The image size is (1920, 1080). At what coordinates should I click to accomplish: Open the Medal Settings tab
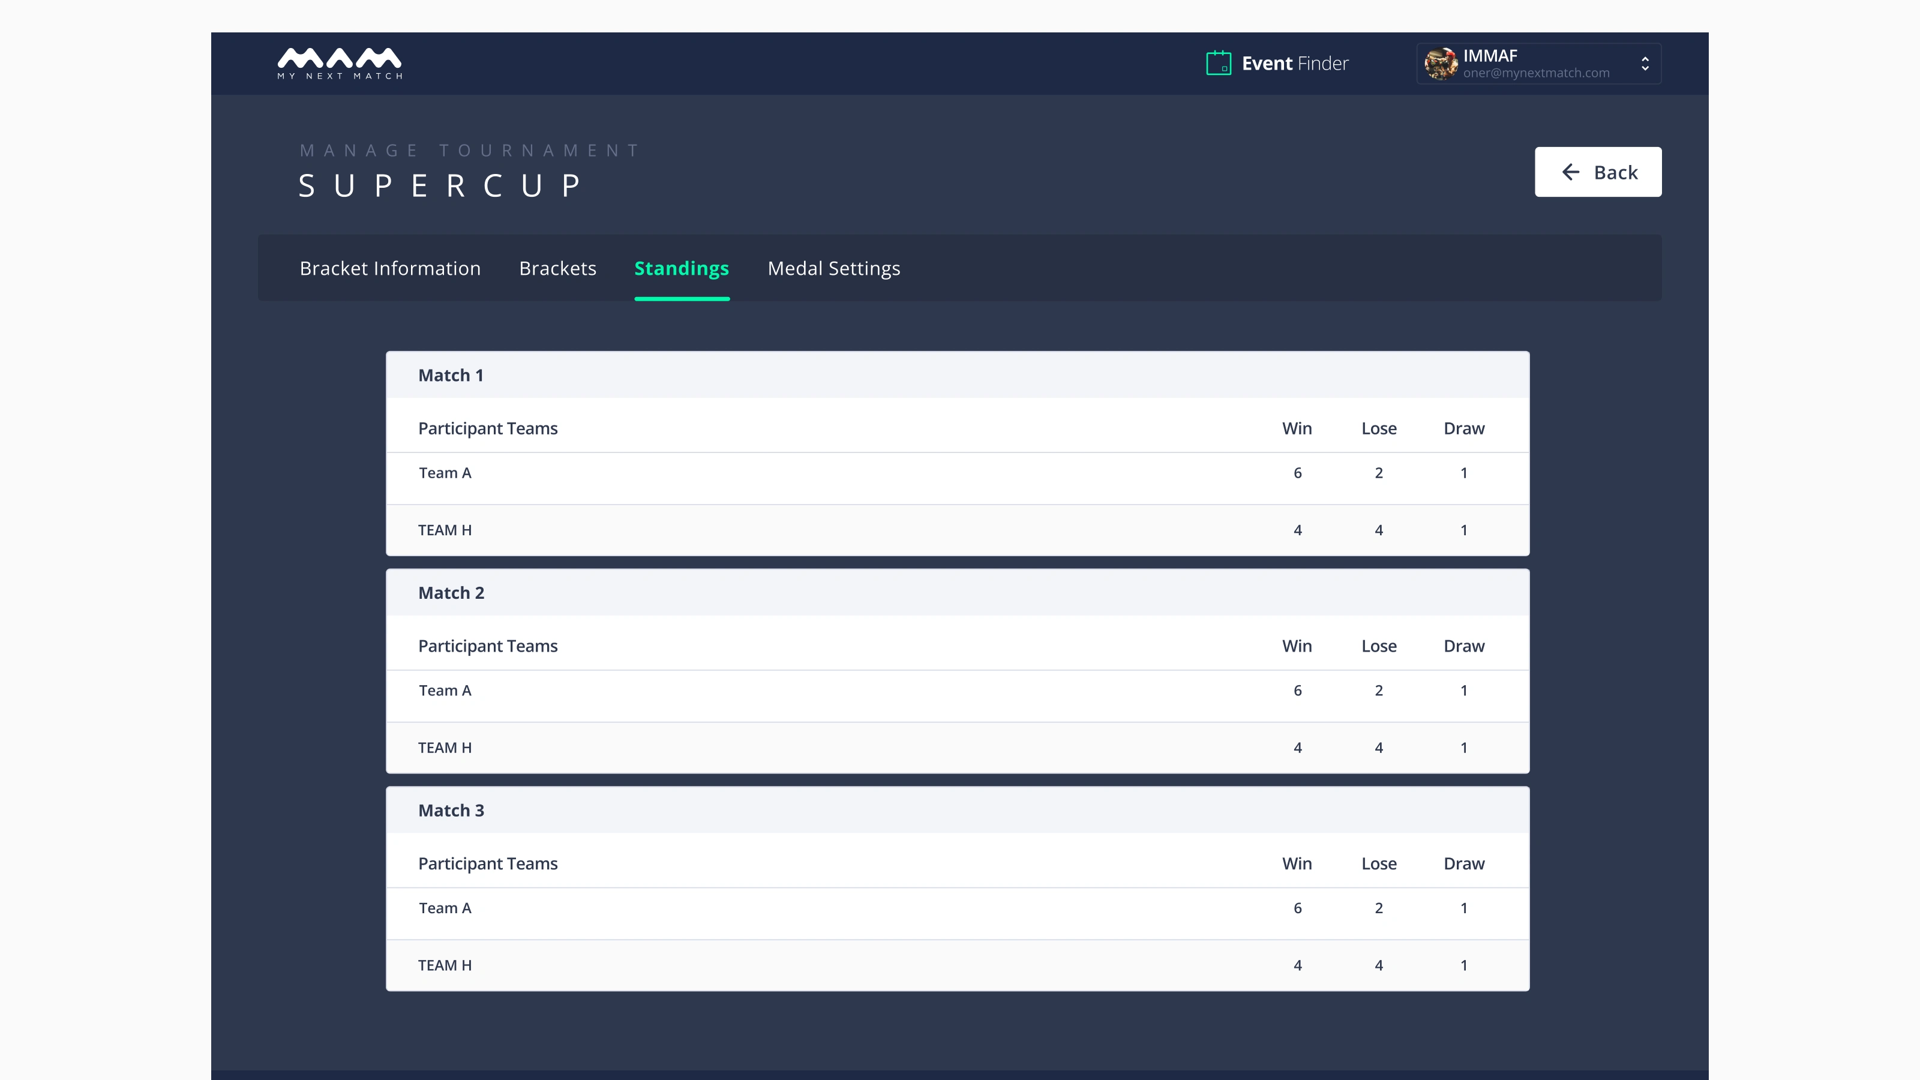pos(834,268)
